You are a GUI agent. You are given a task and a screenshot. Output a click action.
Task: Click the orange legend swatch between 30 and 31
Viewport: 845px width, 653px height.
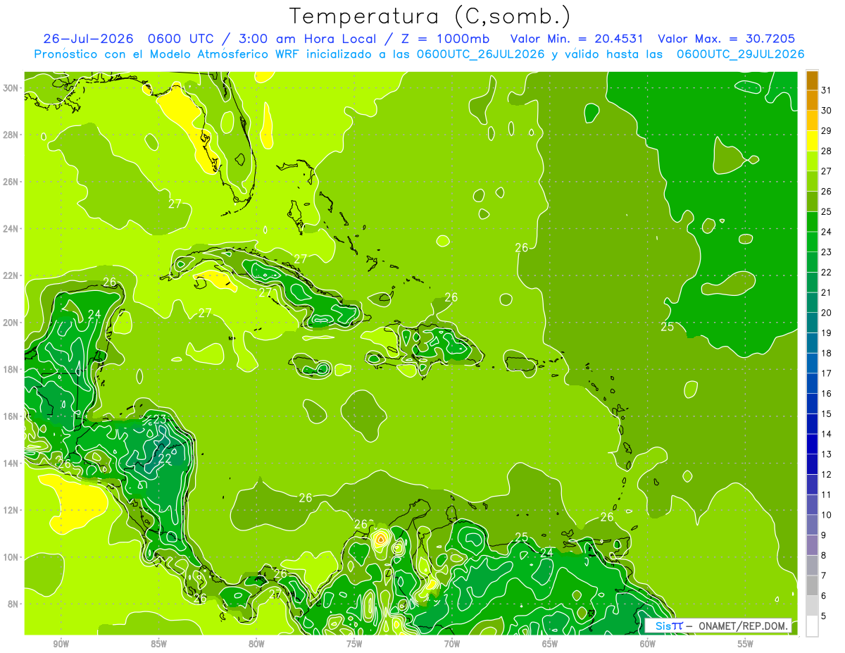[x=812, y=101]
